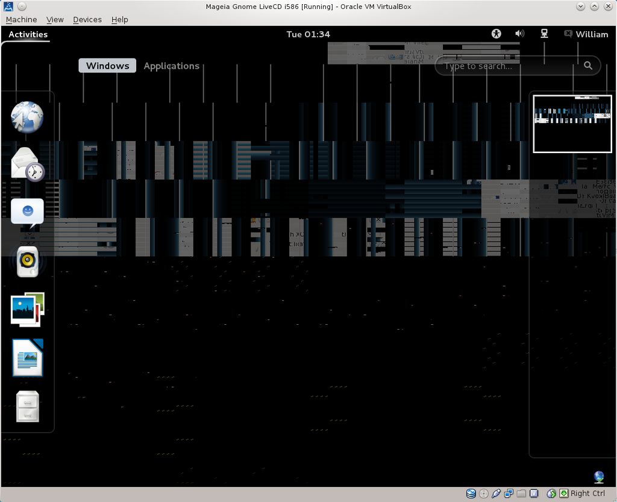This screenshot has height=502, width=617.
Task: Click the volume icon in the top bar
Action: pos(519,34)
